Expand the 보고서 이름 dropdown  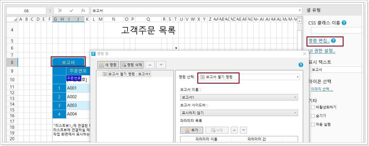pyautogui.click(x=239, y=97)
